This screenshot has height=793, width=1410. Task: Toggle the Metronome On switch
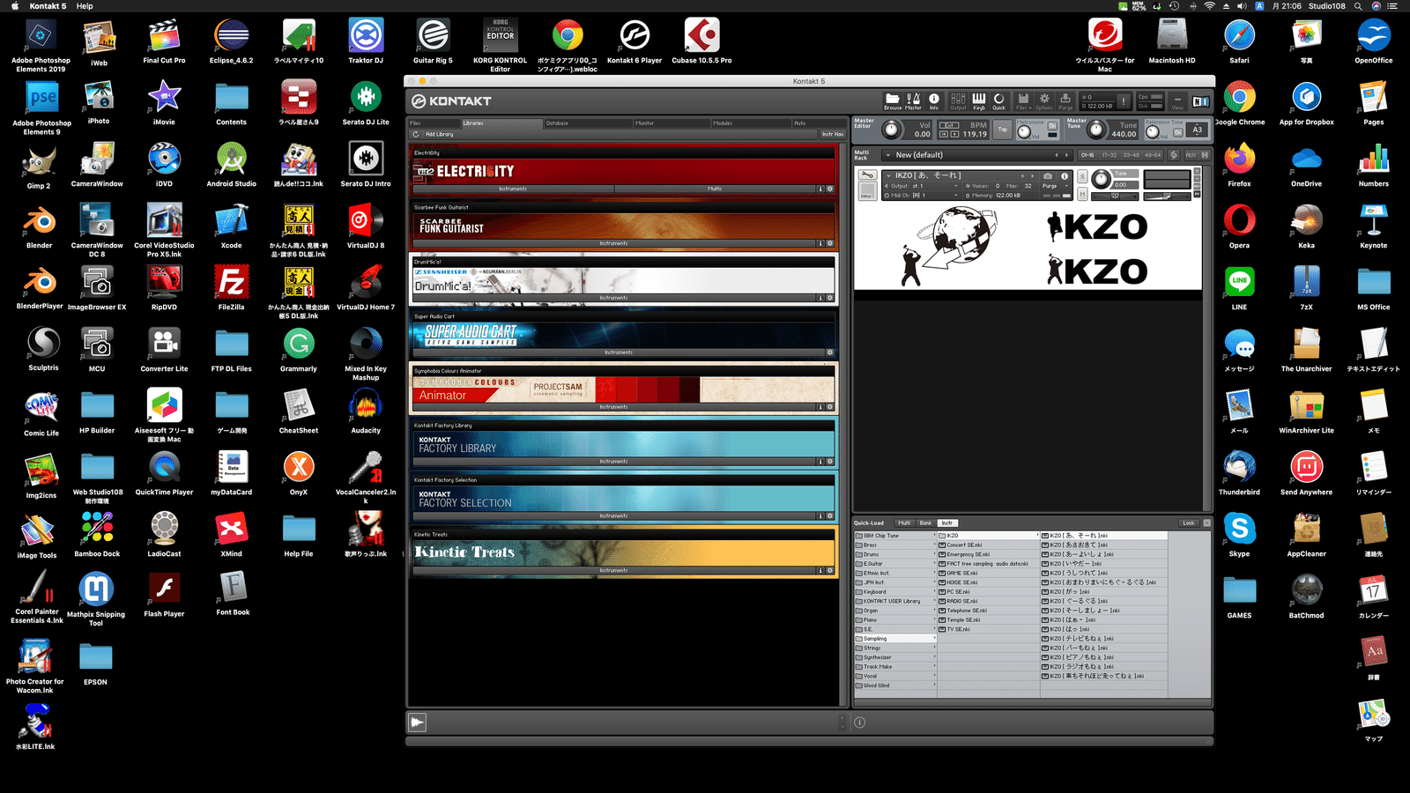[x=1052, y=125]
